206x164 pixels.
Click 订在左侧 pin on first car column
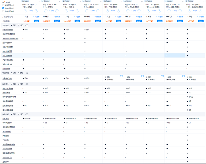pyautogui.click(x=26, y=1)
